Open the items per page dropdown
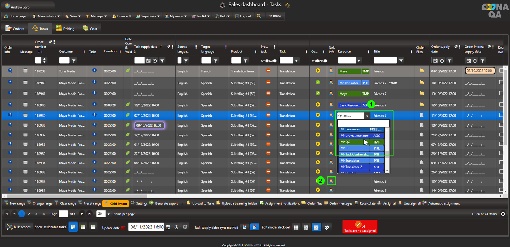This screenshot has width=510, height=247. click(109, 214)
